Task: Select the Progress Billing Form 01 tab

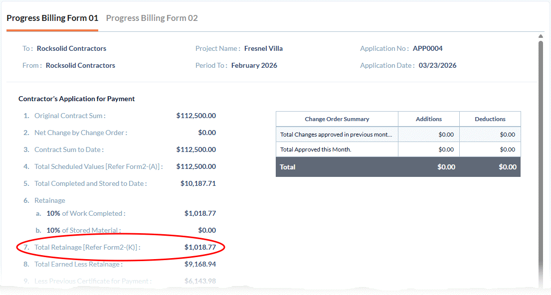Action: 52,18
